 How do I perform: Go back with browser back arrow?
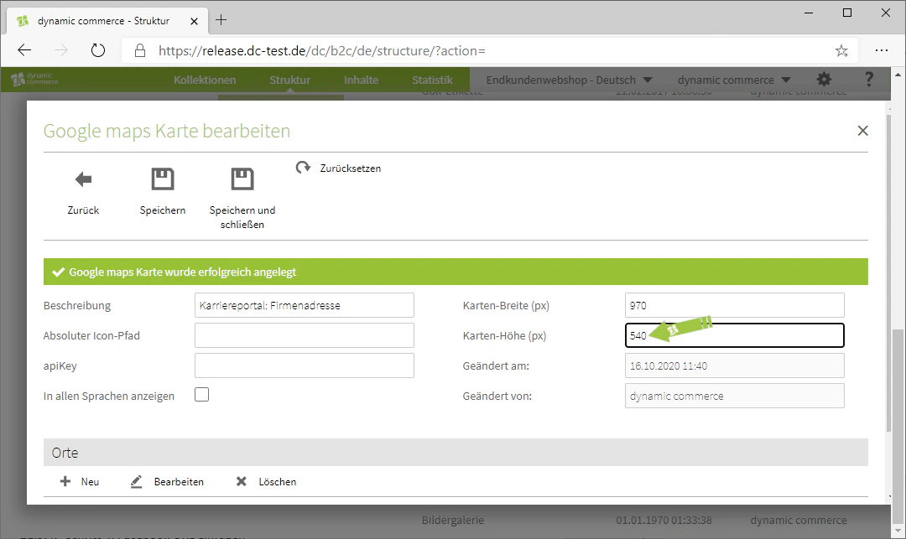click(x=24, y=51)
